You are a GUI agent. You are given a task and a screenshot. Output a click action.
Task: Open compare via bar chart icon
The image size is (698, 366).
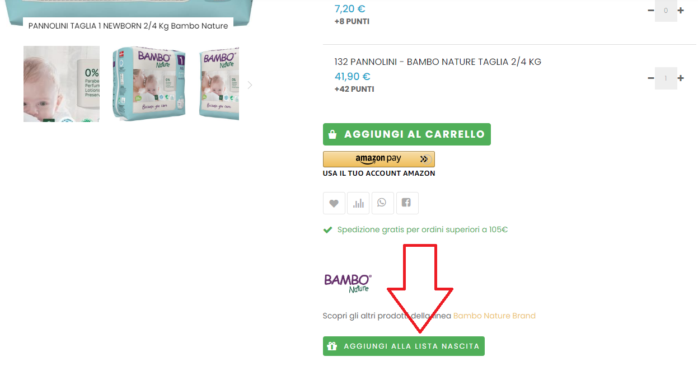(358, 203)
